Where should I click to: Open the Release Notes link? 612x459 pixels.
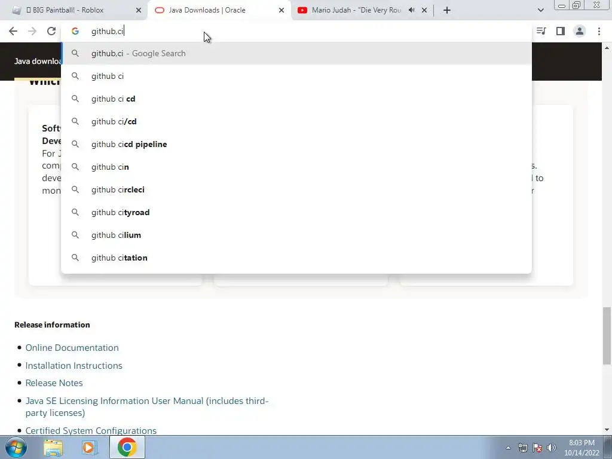tap(54, 383)
